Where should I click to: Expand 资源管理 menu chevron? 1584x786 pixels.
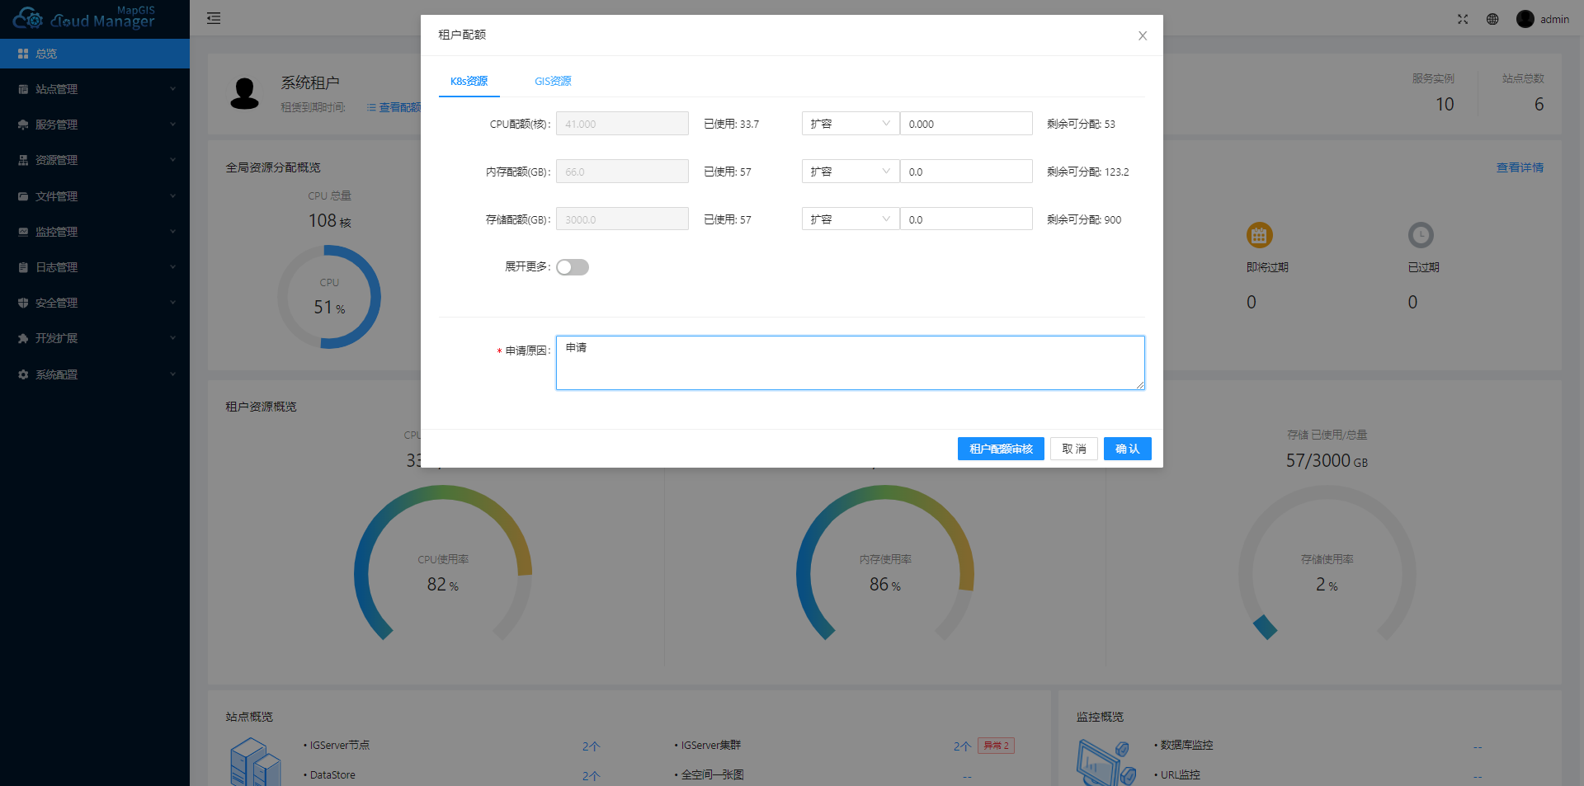click(x=172, y=160)
